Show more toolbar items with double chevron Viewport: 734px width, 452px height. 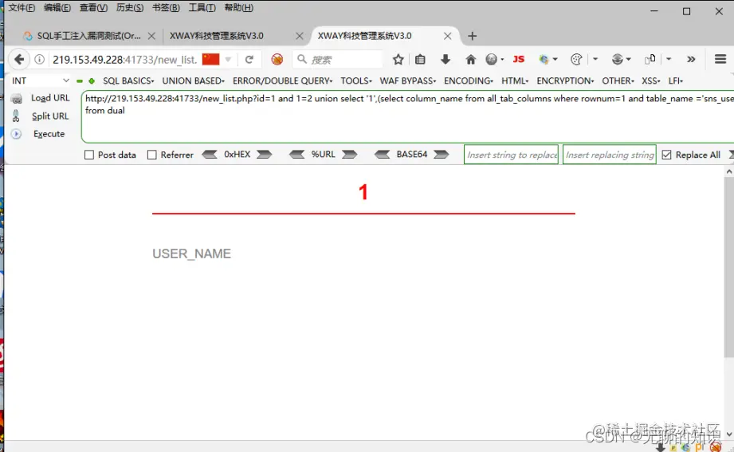pos(691,60)
